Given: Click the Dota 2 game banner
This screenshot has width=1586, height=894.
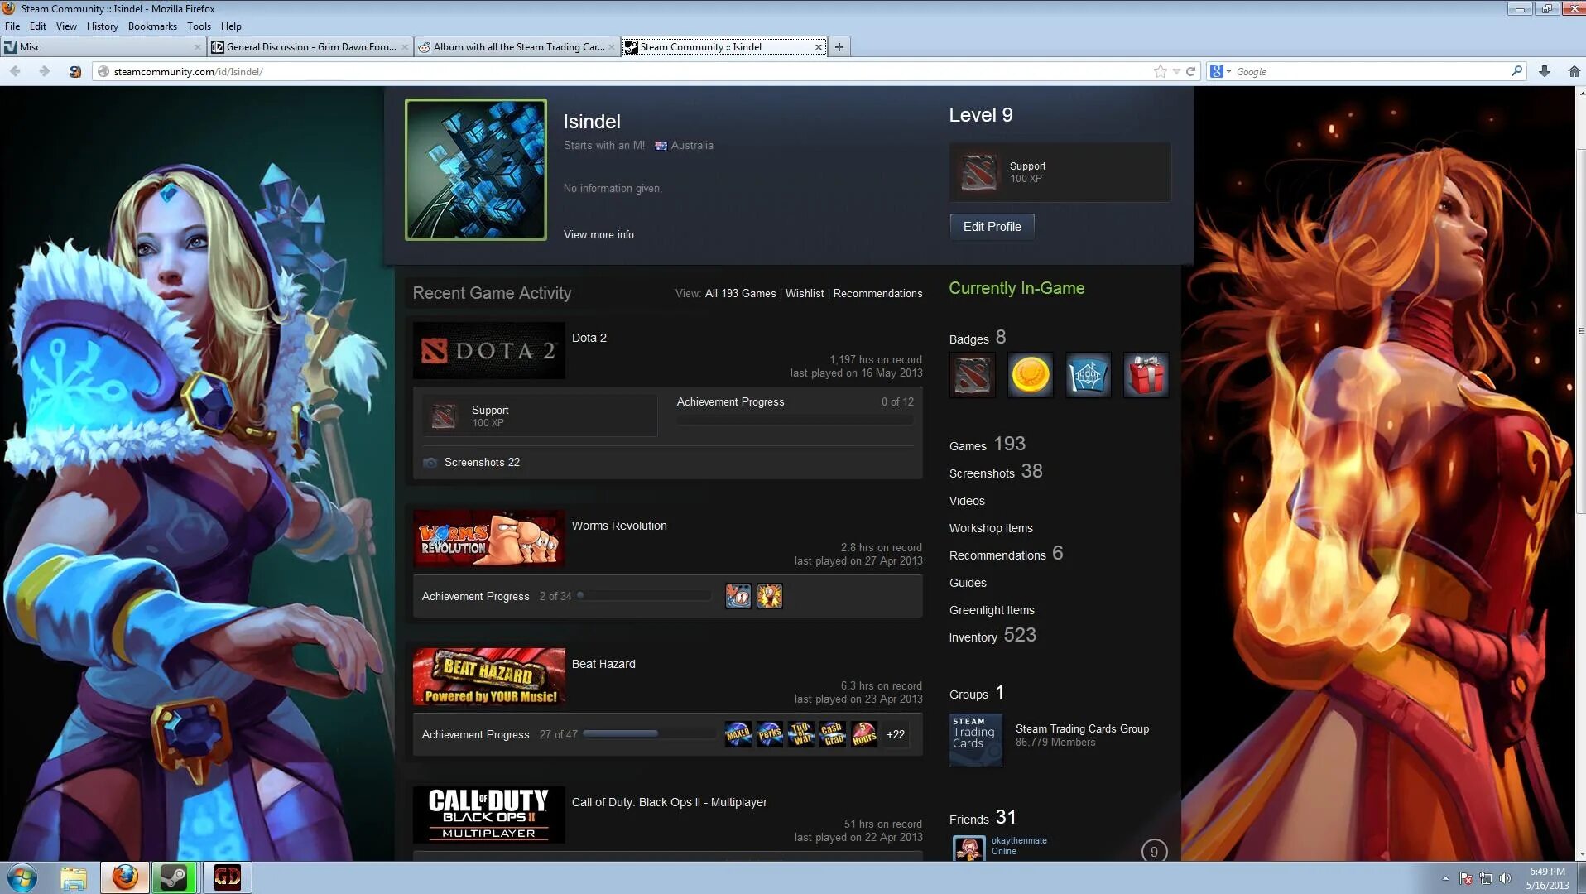Looking at the screenshot, I should tap(489, 351).
